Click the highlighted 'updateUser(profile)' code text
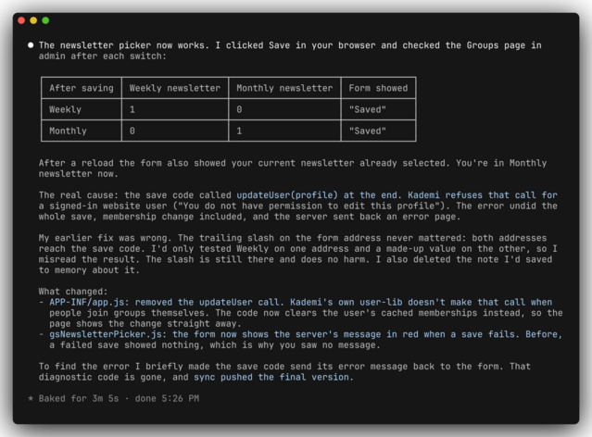Screen dimensions: 592x437 287,195
